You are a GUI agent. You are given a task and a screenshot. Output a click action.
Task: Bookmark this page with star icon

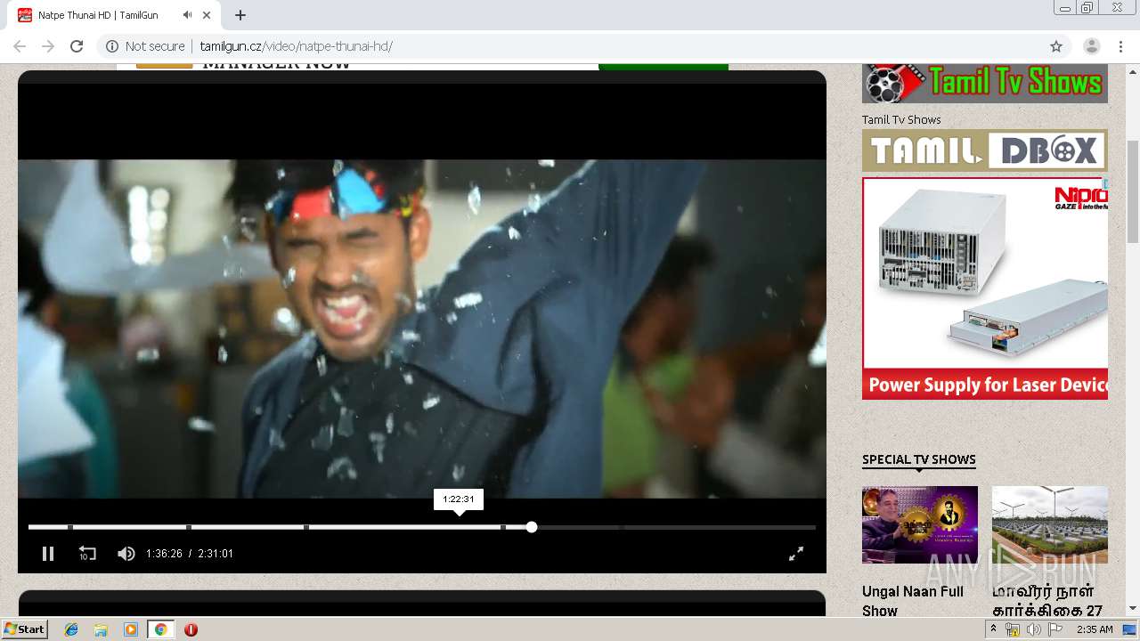(x=1056, y=46)
